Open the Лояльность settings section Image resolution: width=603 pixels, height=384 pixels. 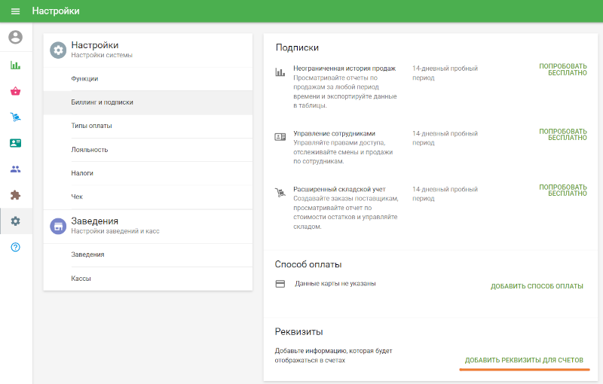[x=90, y=150]
